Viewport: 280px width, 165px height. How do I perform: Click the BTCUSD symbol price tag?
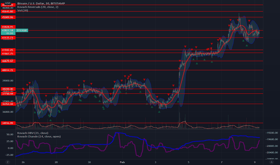(x=22, y=30)
